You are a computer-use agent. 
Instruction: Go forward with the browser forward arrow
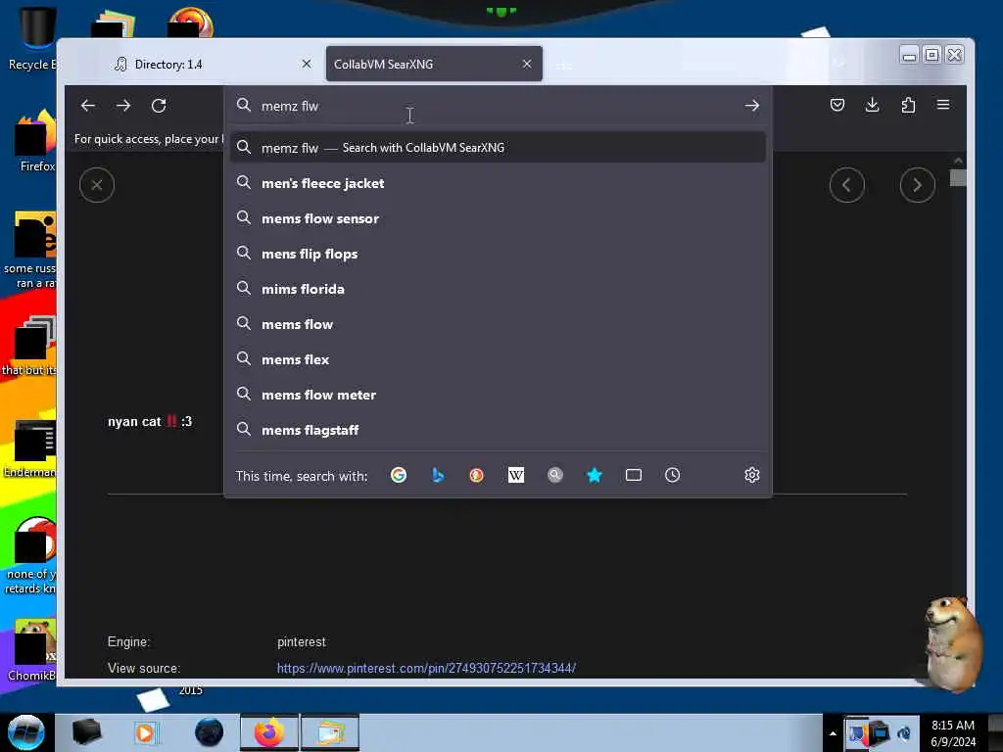tap(123, 106)
